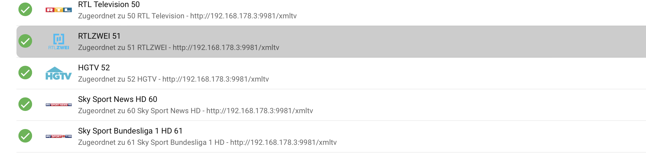646x153 pixels.
Task: Uncheck the Sky Sport Bundesliga 1 HD 61 checkmark
Action: click(x=25, y=136)
